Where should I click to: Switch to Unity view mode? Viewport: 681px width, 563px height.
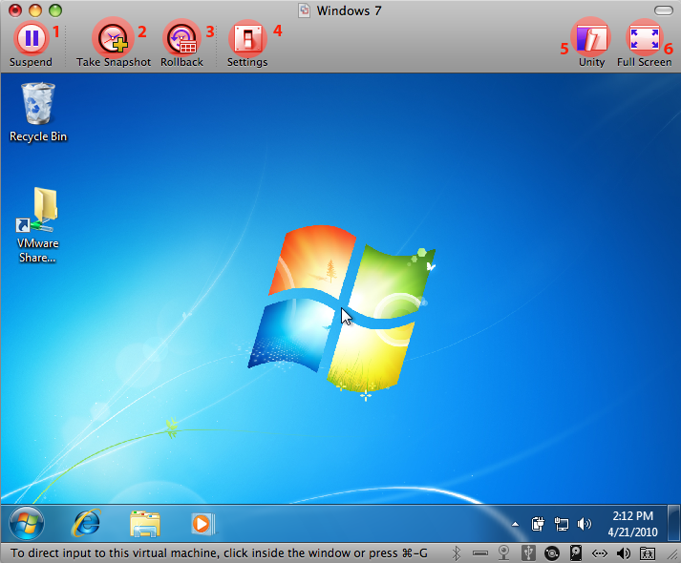pos(591,45)
